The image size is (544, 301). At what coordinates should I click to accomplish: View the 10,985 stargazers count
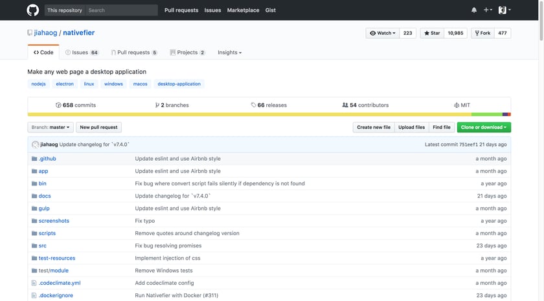click(455, 33)
